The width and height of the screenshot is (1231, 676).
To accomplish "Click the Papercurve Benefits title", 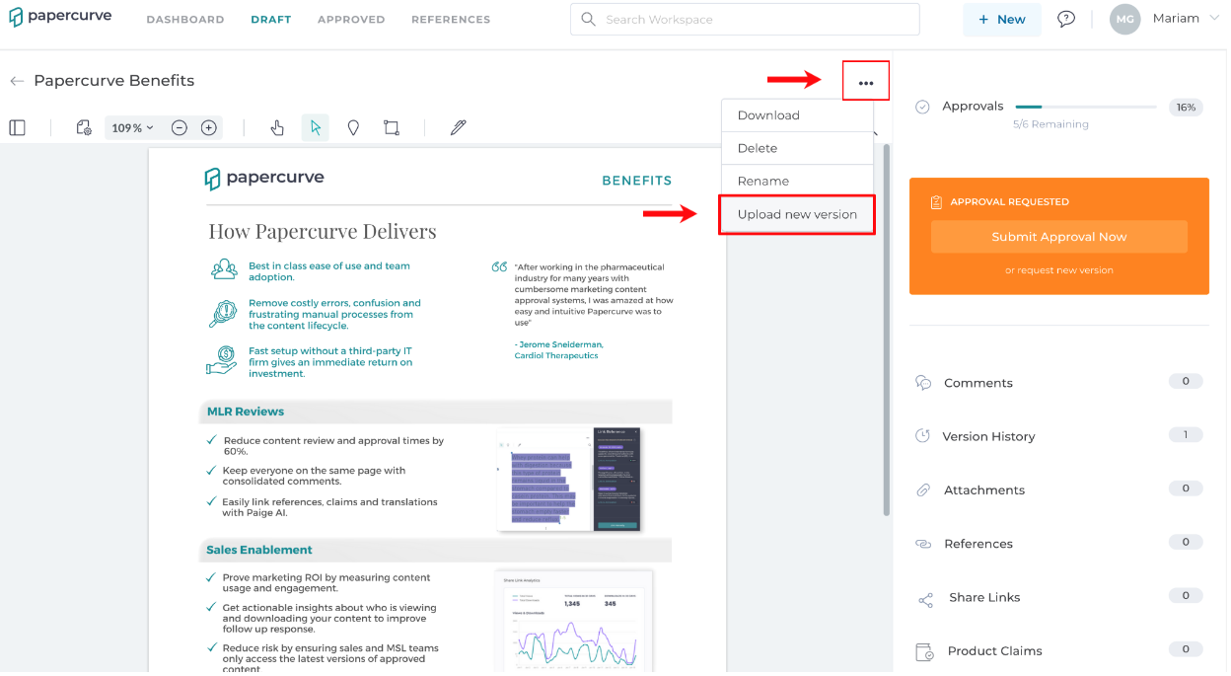I will 114,81.
